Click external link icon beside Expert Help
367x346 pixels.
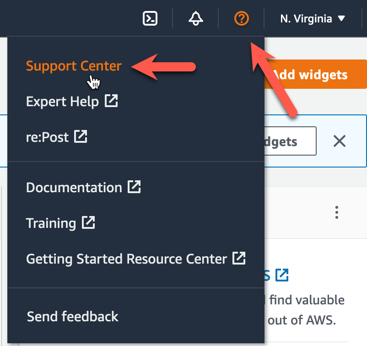pyautogui.click(x=111, y=101)
